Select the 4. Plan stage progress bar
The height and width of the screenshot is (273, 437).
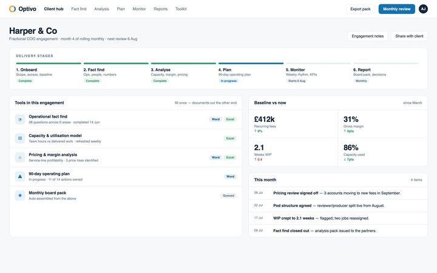click(x=251, y=63)
